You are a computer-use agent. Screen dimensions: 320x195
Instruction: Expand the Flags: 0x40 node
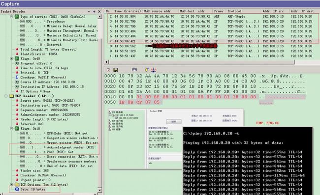(x=11, y=58)
